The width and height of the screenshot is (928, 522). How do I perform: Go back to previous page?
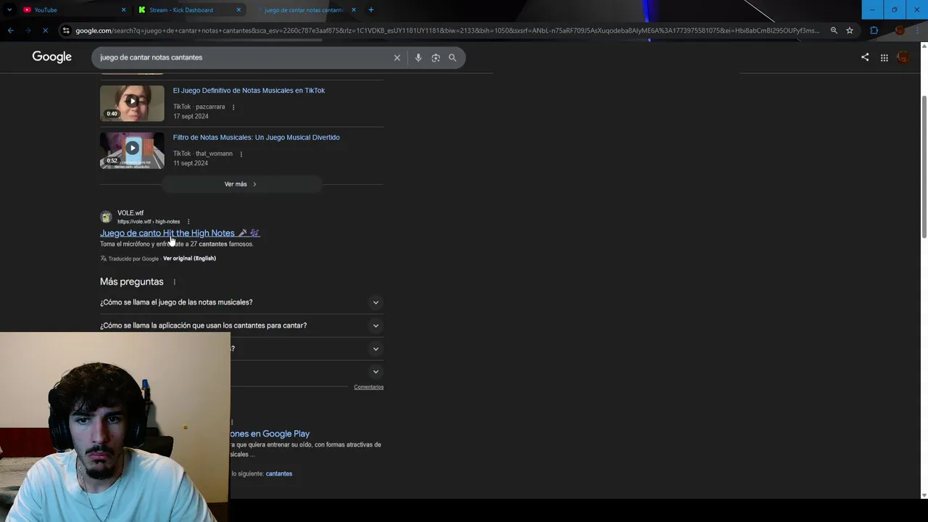point(10,30)
